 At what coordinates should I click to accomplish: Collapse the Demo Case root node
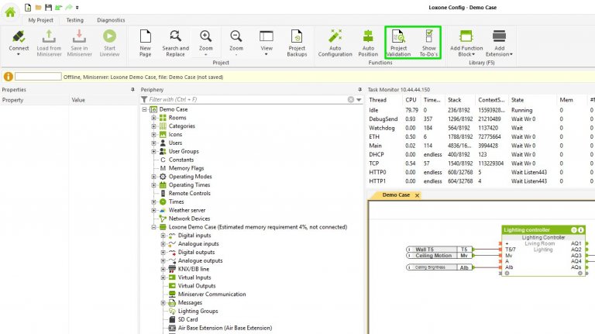coord(144,109)
